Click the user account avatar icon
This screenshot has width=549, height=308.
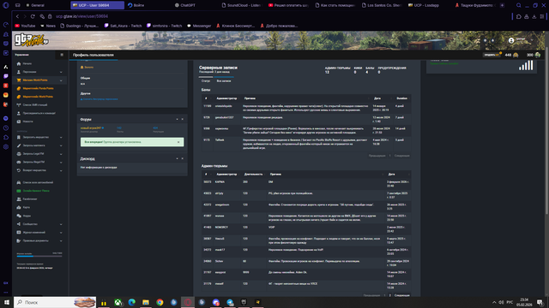(511, 40)
